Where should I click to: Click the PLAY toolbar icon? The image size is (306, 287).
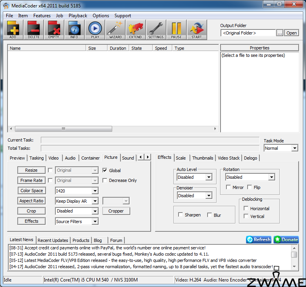[95, 30]
